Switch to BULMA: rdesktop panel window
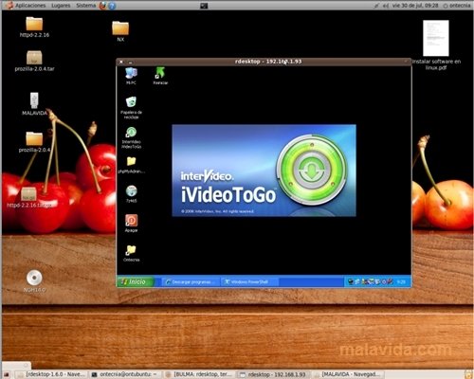This screenshot has height=379, width=474. point(200,374)
